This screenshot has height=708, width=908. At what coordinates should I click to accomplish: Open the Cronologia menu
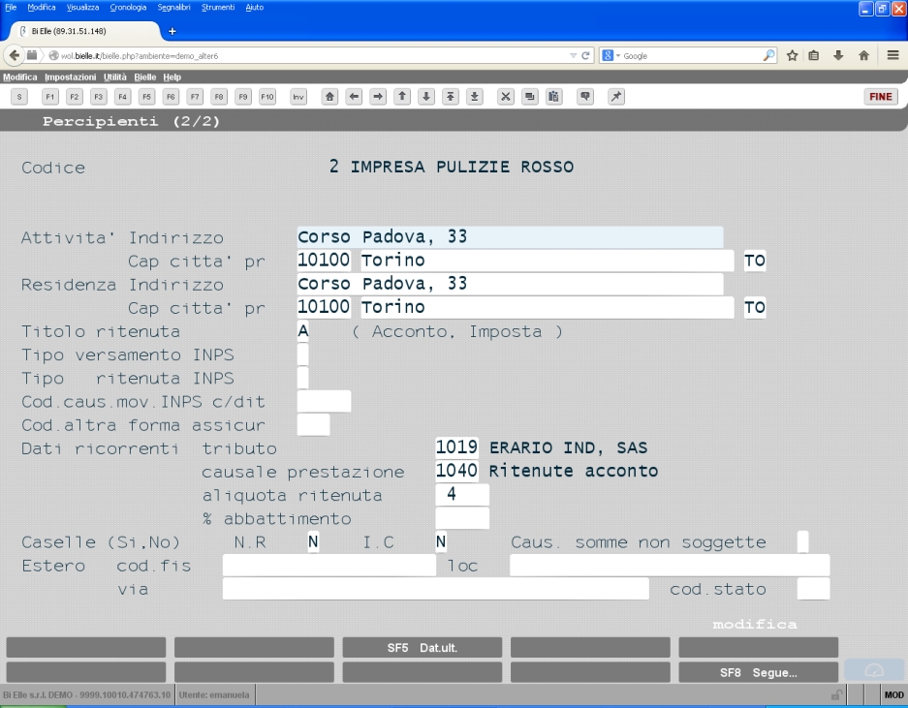(128, 8)
